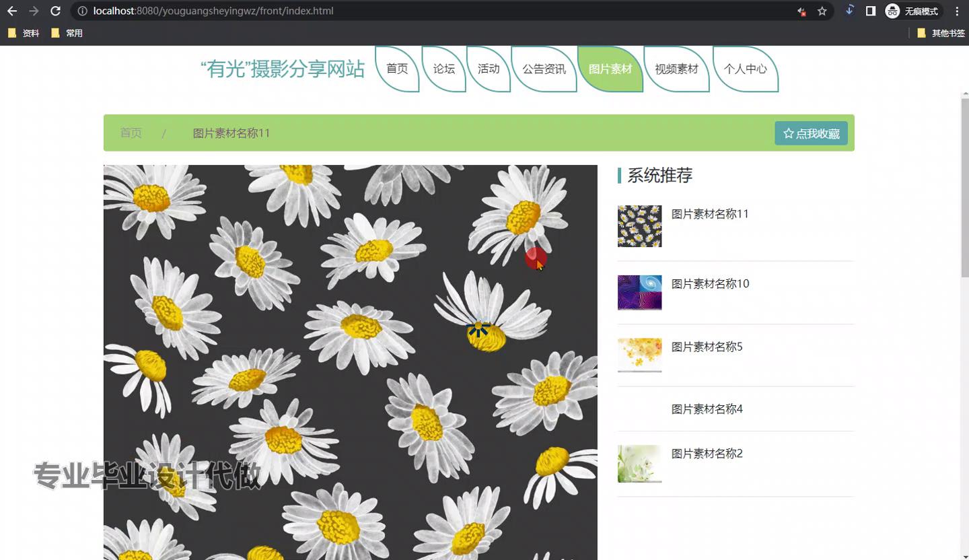Open recommended item 图片素材名称4 title
This screenshot has height=560, width=969.
(x=707, y=409)
